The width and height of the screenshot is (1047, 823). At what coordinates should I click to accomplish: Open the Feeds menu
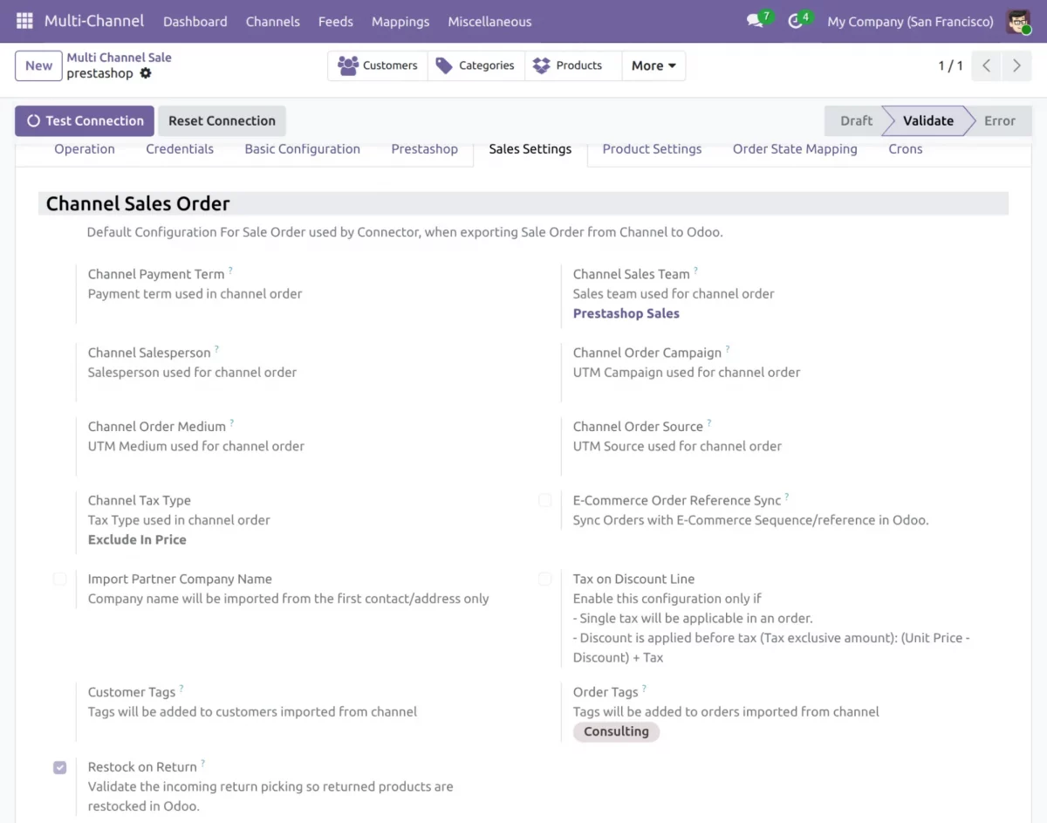[336, 21]
